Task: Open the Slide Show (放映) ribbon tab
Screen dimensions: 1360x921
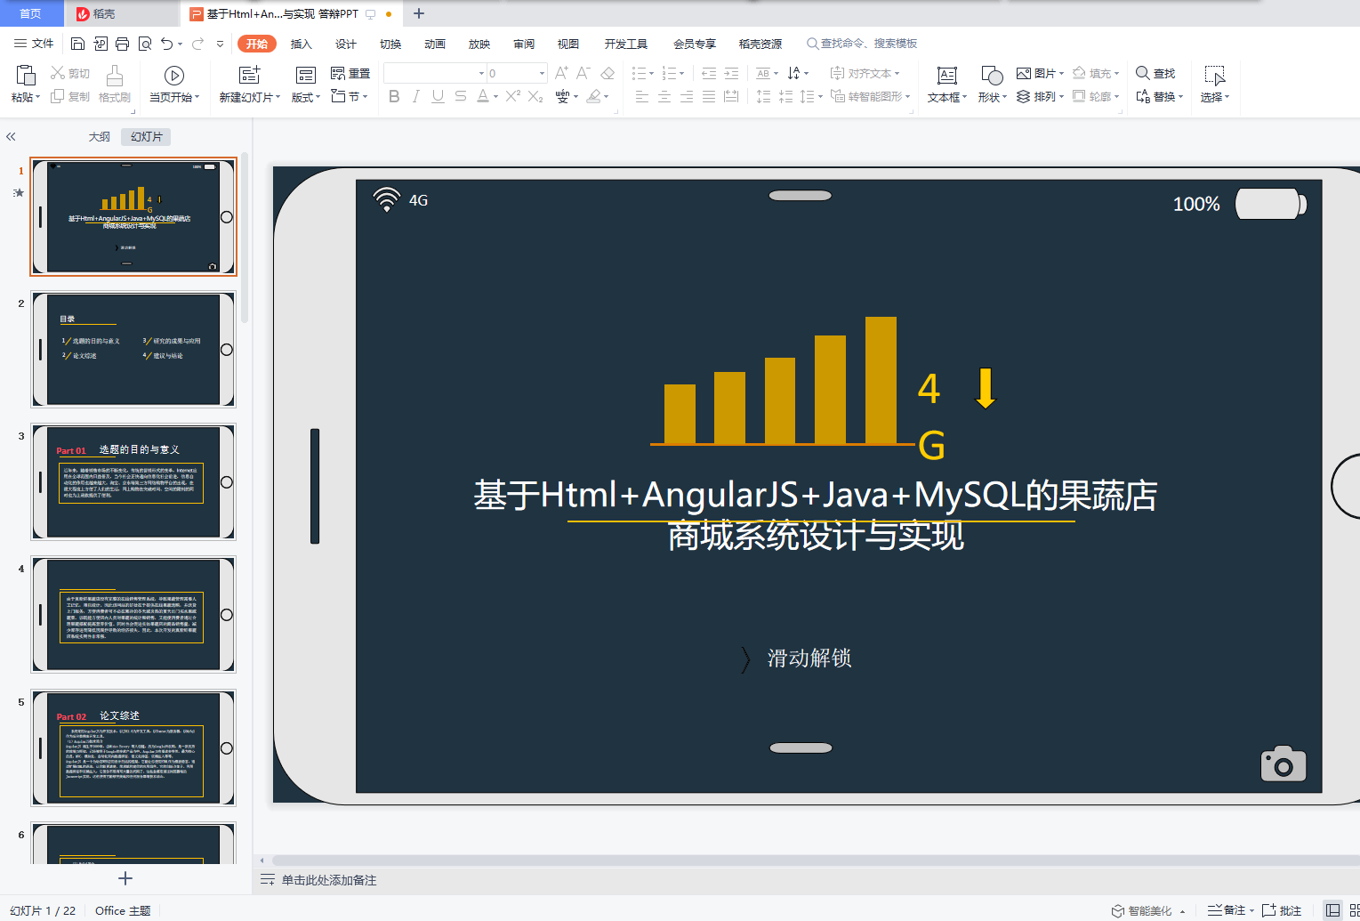Action: pyautogui.click(x=479, y=44)
